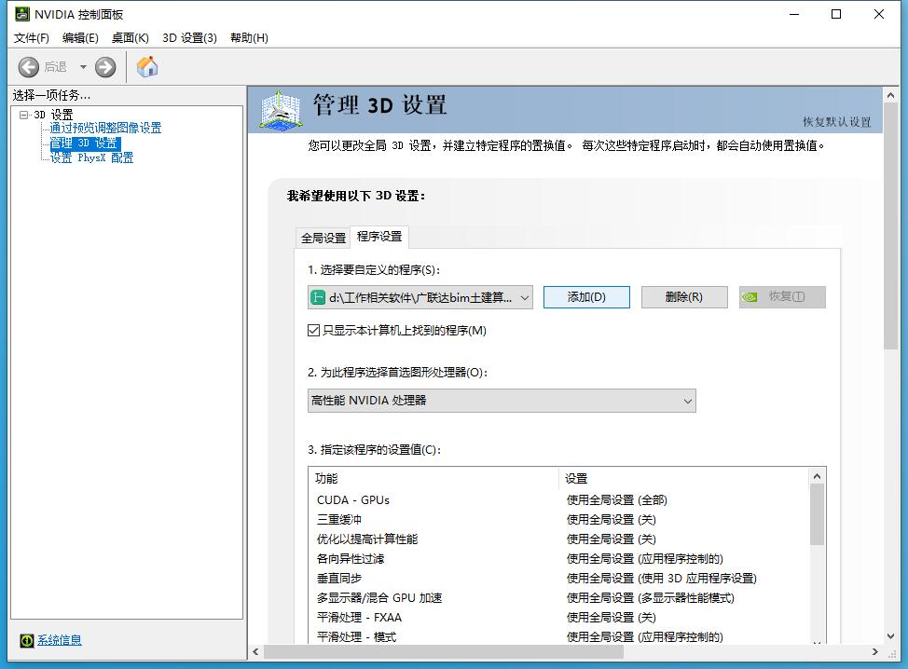Select the 三重缓冲 feature row
The width and height of the screenshot is (908, 669).
click(560, 520)
